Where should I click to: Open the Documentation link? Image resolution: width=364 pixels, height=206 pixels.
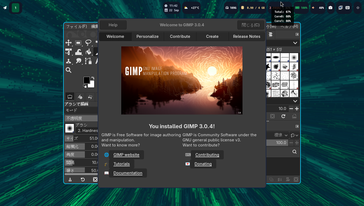click(128, 173)
